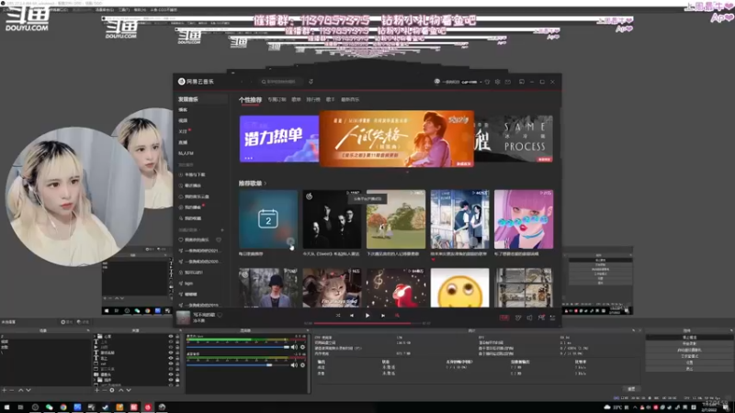Pop out the OBS Sources dock panel
The width and height of the screenshot is (735, 413).
180,330
